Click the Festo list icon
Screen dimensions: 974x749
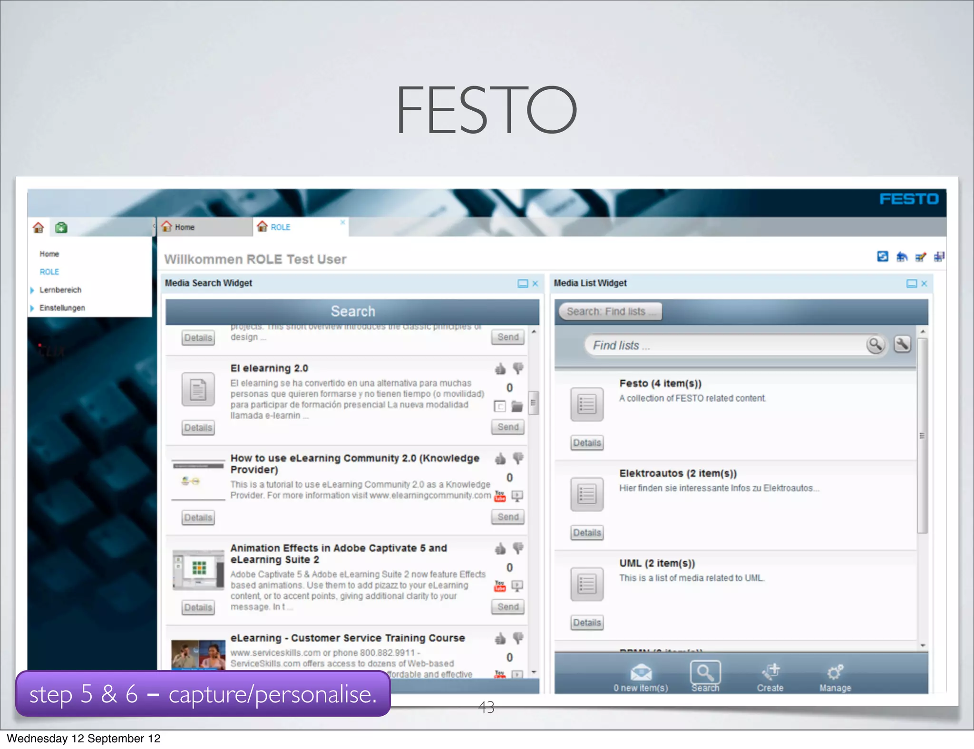[587, 404]
